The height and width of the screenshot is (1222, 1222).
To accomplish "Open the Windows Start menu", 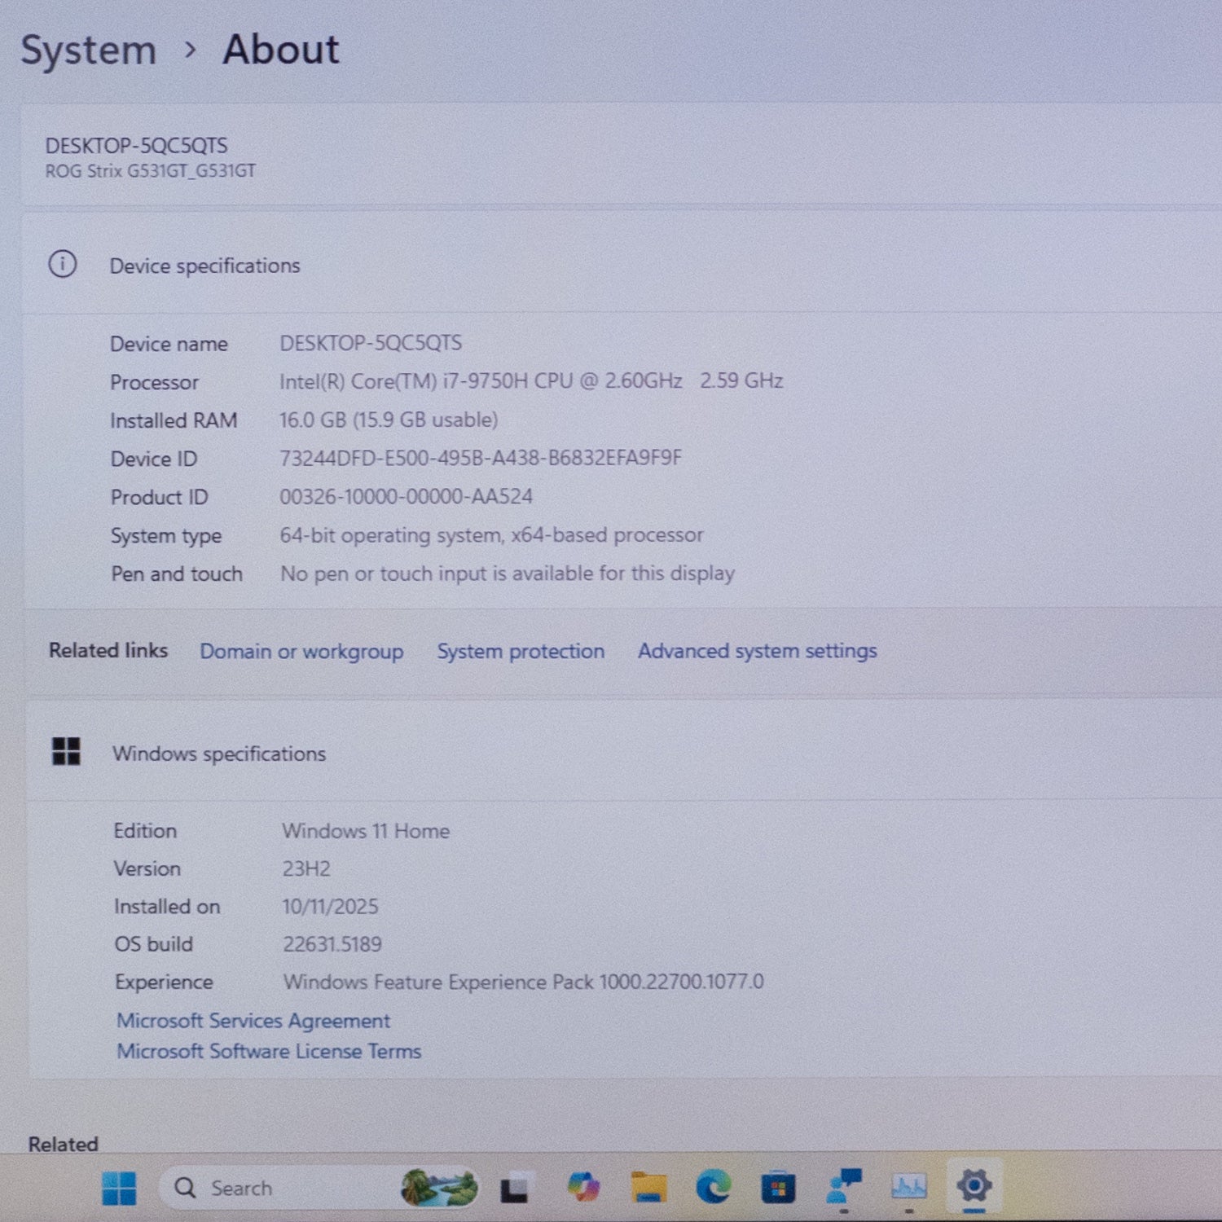I will pyautogui.click(x=119, y=1188).
